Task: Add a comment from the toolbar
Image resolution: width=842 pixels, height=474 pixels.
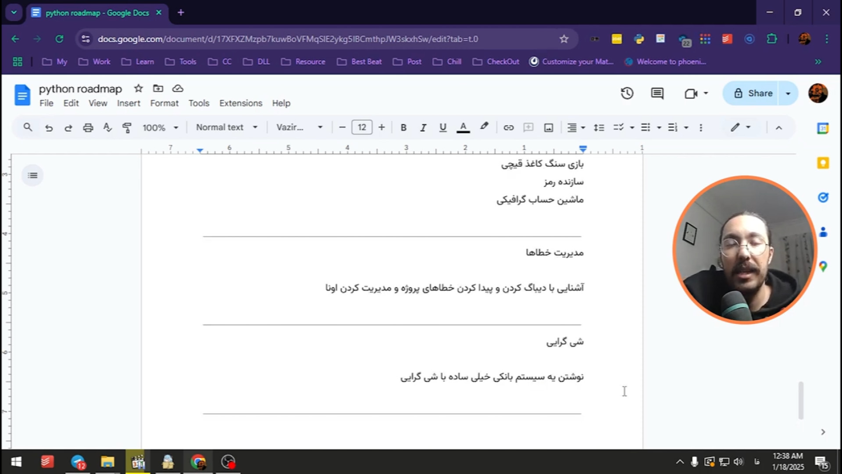Action: click(x=528, y=128)
